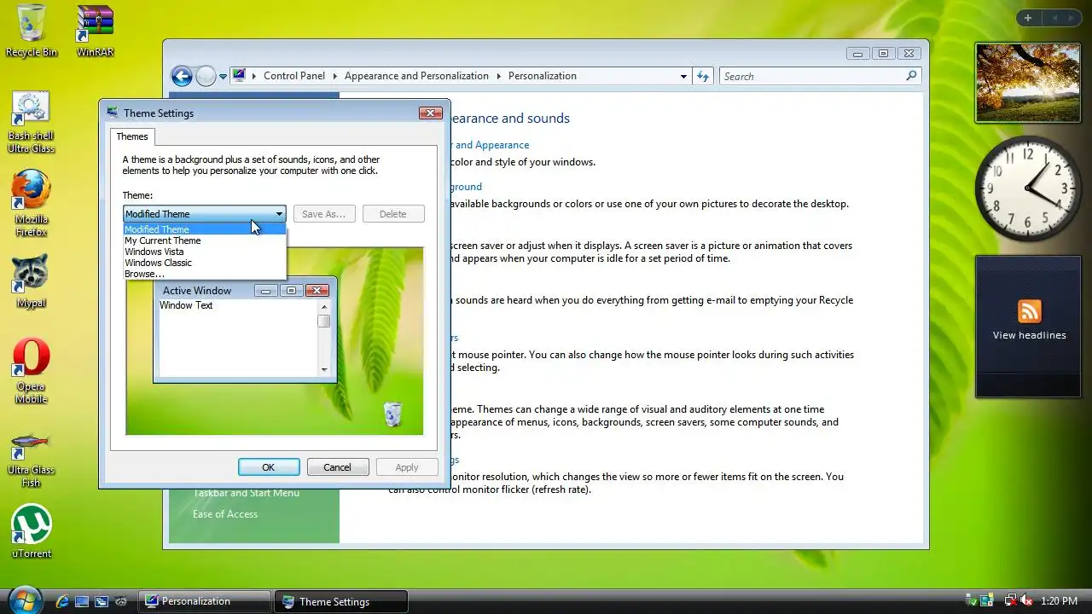Image resolution: width=1092 pixels, height=614 pixels.
Task: Select the Opera Mobile desktop icon
Action: click(31, 370)
